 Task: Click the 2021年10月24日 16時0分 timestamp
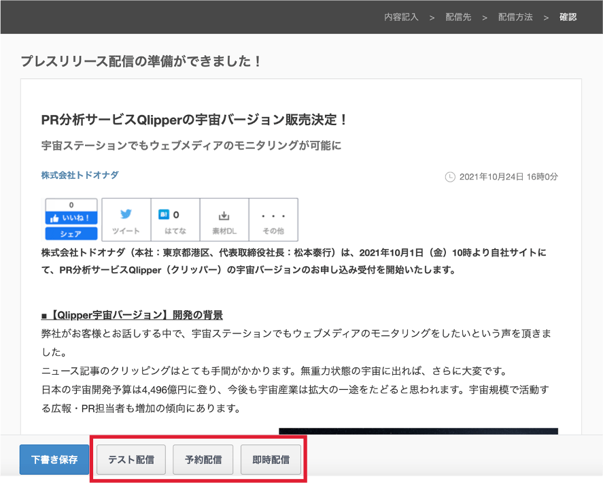click(509, 177)
